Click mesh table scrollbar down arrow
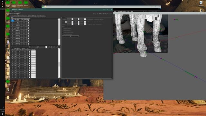Viewport: 206px width, 116px height. tap(59, 45)
